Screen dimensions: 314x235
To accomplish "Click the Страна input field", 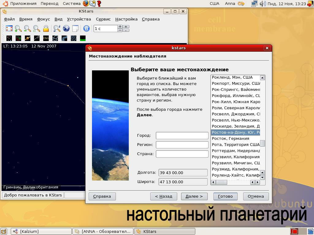I will tap(182, 154).
